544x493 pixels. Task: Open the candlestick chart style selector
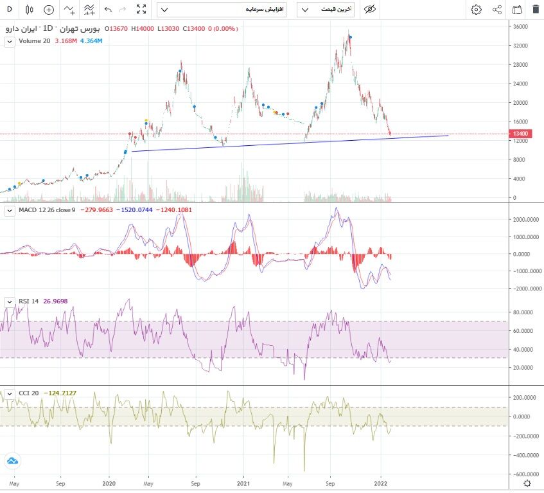[29, 10]
